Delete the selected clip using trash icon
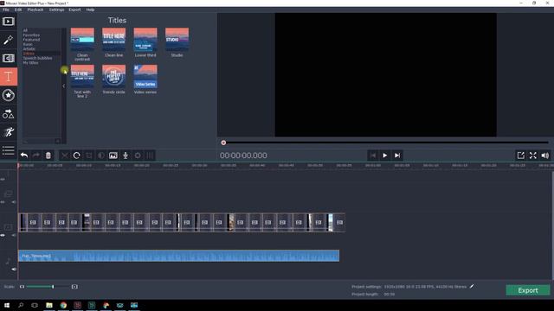Image resolution: width=554 pixels, height=311 pixels. coord(48,155)
